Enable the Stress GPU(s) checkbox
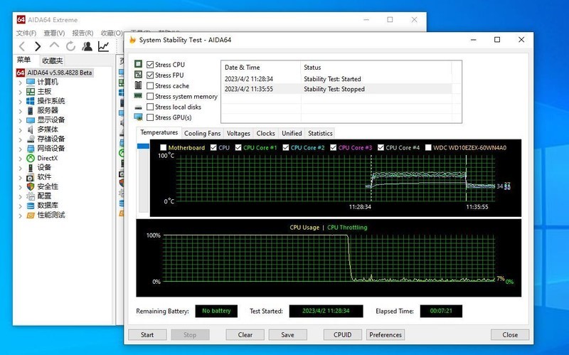This screenshot has width=569, height=355. tap(150, 117)
